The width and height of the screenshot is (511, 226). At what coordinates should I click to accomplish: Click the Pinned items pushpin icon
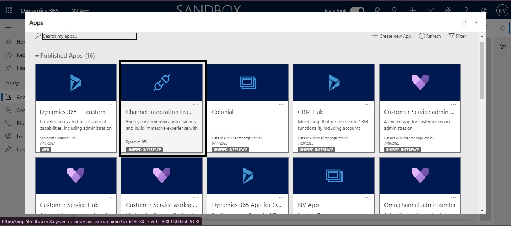click(x=8, y=68)
